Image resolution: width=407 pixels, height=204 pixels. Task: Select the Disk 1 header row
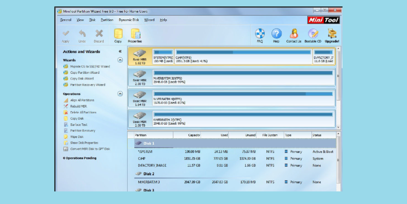tap(235, 143)
